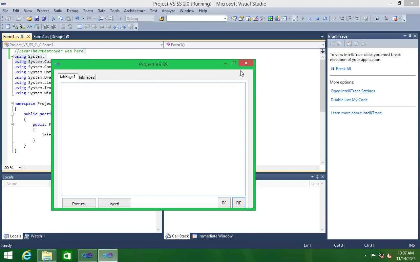Viewport: 420px width, 262px height.
Task: Open the IntelliTrace window position dropdown arrow
Action: pos(405,36)
